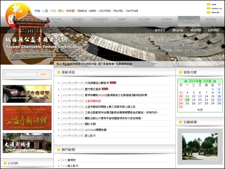The height and width of the screenshot is (169, 225).
Task: Click the 註冊帳號 link in banner submenu
Action: click(213, 30)
